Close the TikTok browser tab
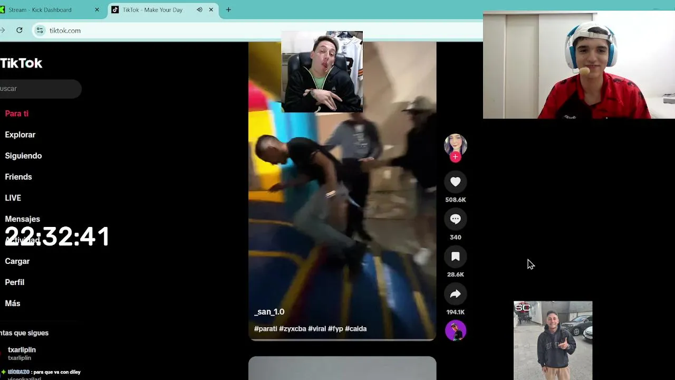The width and height of the screenshot is (675, 380). [x=211, y=9]
